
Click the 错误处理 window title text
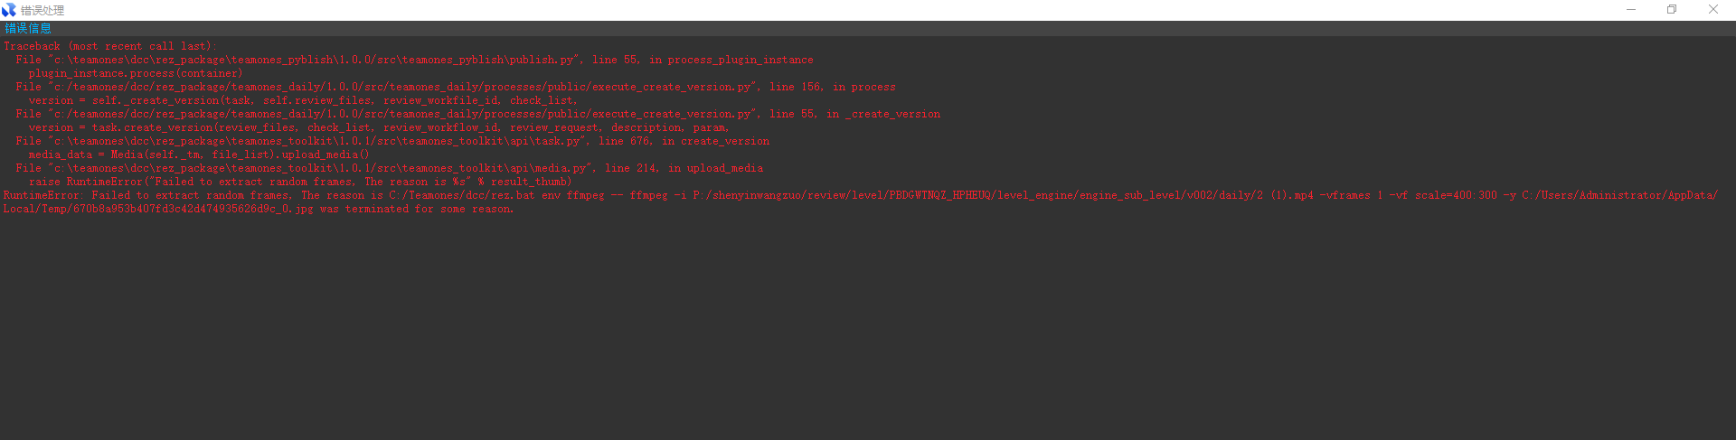(42, 11)
